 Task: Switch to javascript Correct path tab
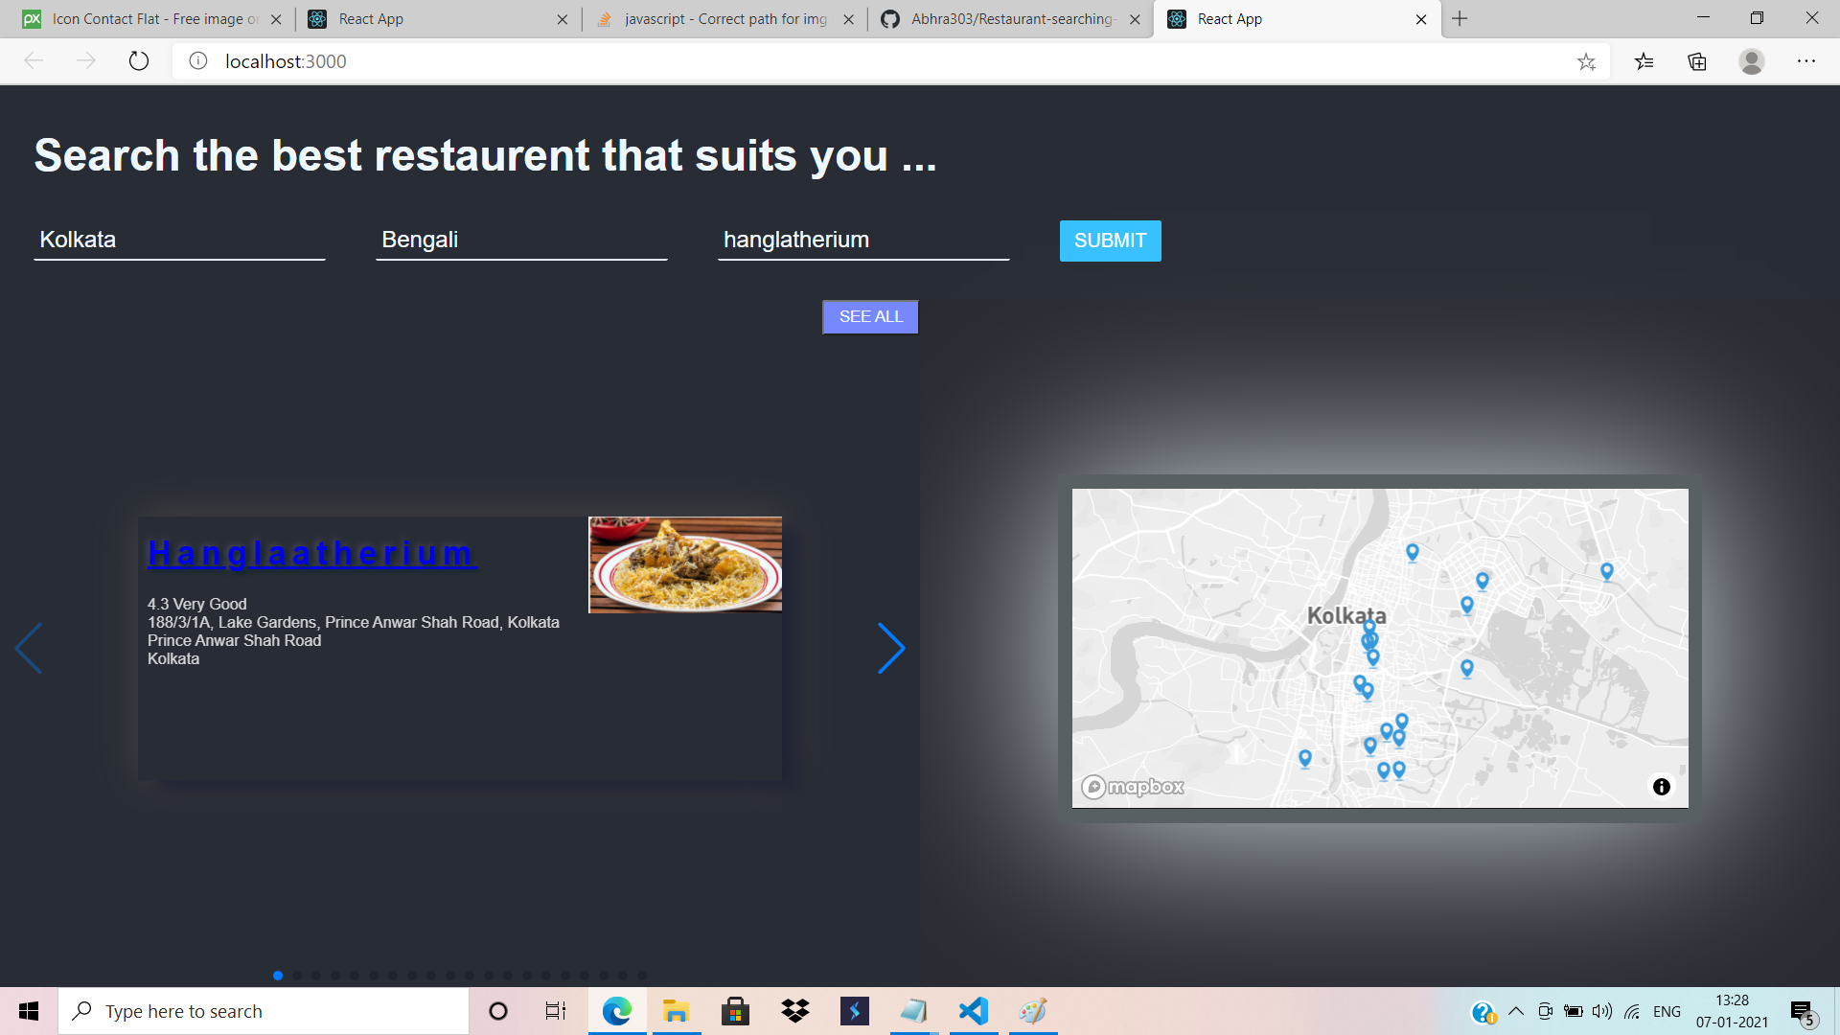pos(724,19)
